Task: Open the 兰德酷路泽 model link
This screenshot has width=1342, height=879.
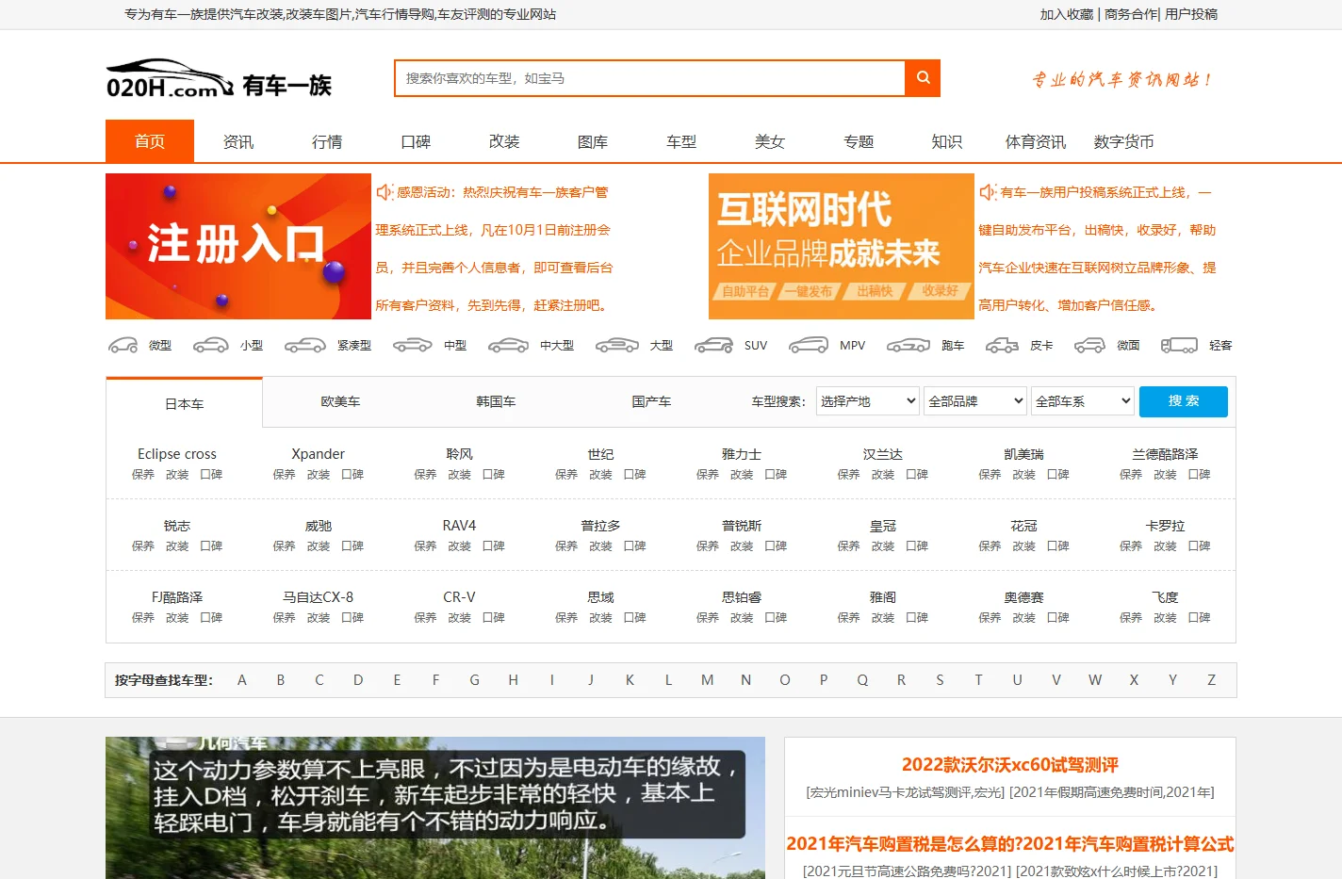Action: 1165,454
